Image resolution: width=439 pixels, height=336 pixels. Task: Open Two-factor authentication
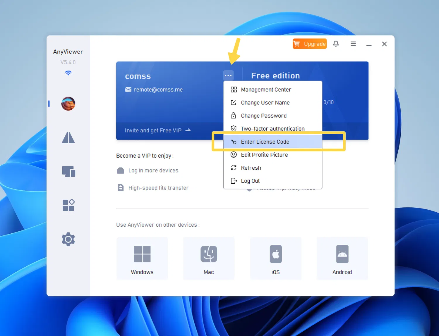click(x=273, y=129)
